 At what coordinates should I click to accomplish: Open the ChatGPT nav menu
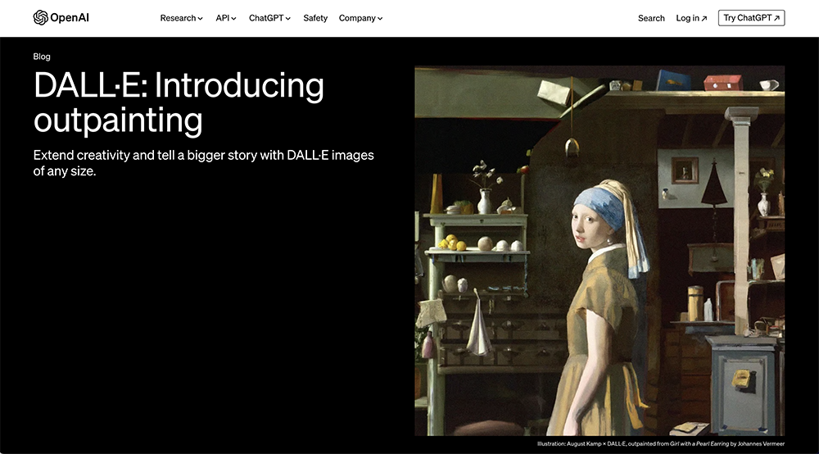coord(269,18)
